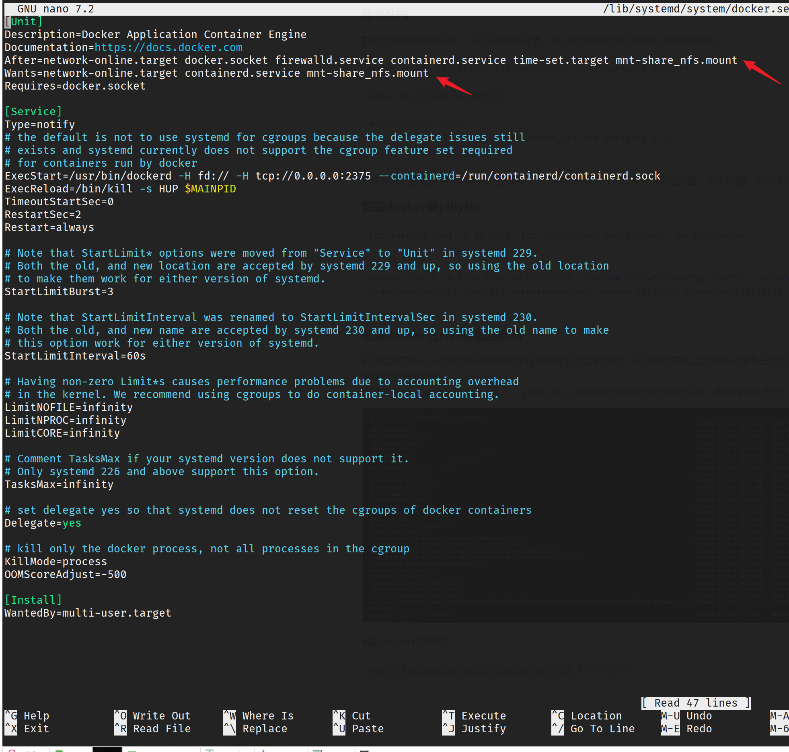The width and height of the screenshot is (789, 752).
Task: Click the 'RestartSec=2' line
Action: click(43, 215)
